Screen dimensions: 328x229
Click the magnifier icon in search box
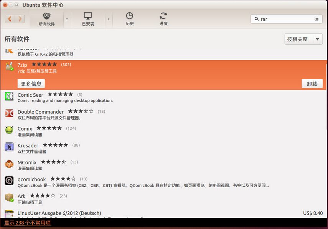coord(256,19)
